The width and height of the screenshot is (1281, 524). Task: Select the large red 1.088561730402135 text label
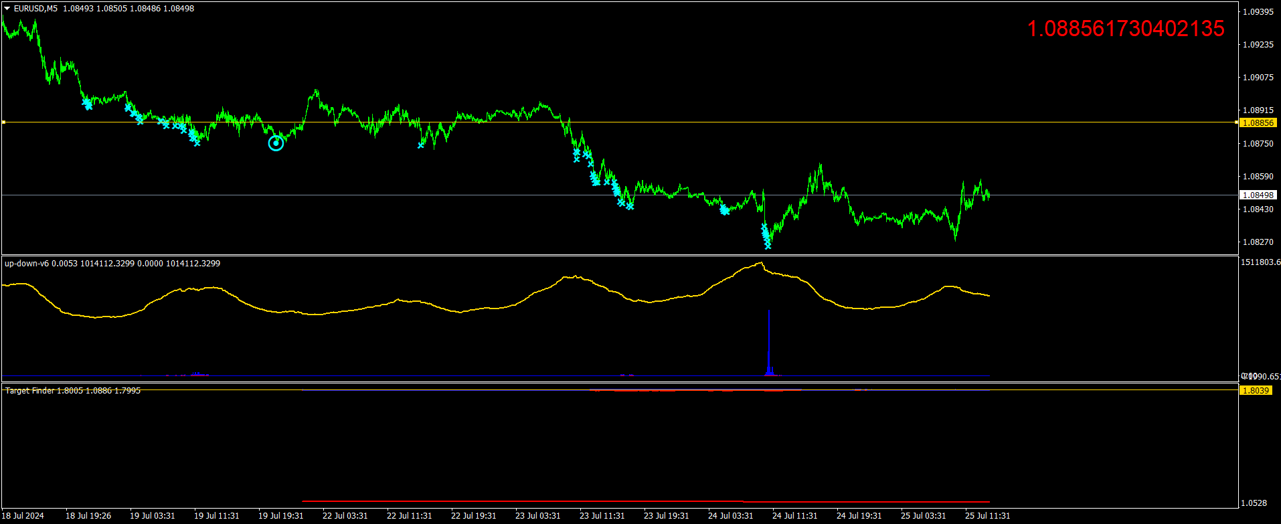click(1126, 29)
